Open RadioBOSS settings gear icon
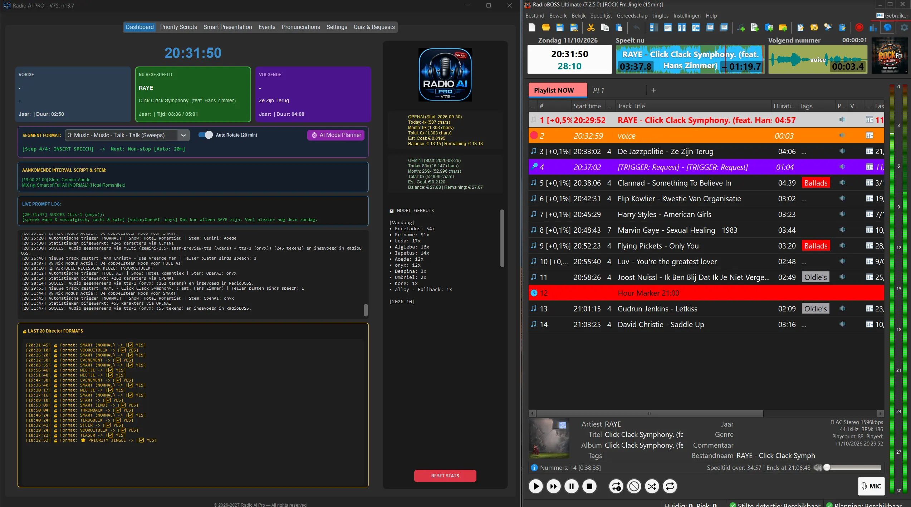The image size is (911, 507). (x=904, y=28)
